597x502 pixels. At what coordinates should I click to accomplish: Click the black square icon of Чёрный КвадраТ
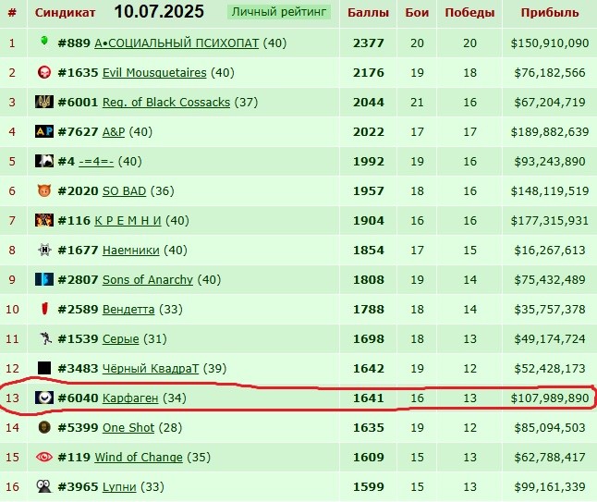[x=44, y=368]
